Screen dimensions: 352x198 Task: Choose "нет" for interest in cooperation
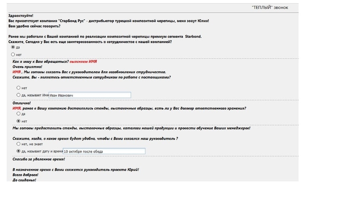[13, 54]
